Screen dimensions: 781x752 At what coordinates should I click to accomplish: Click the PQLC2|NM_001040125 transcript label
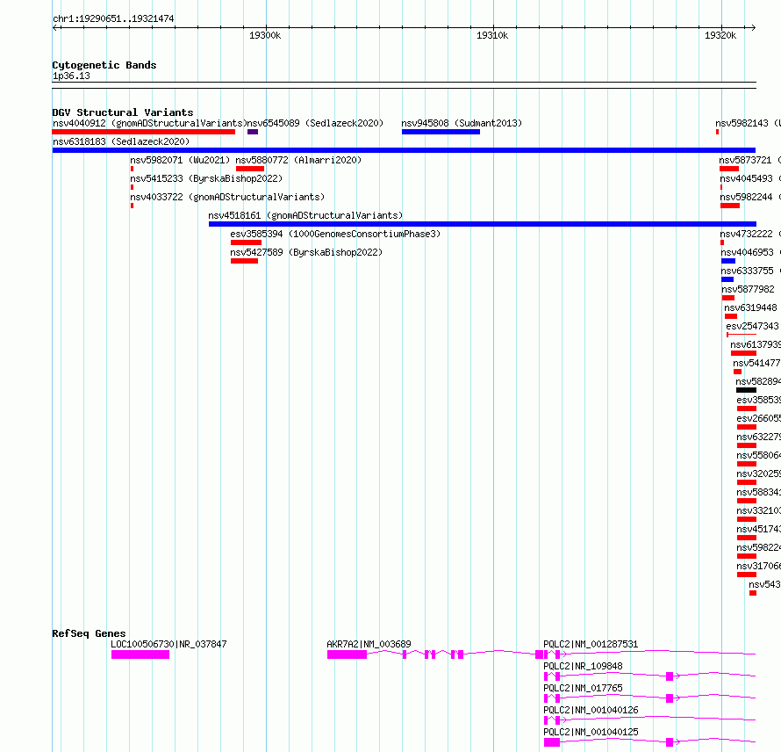click(591, 732)
